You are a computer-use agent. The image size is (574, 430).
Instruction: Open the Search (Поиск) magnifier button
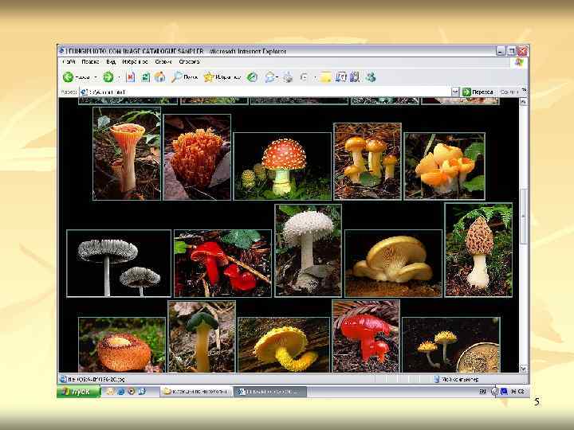(x=184, y=77)
